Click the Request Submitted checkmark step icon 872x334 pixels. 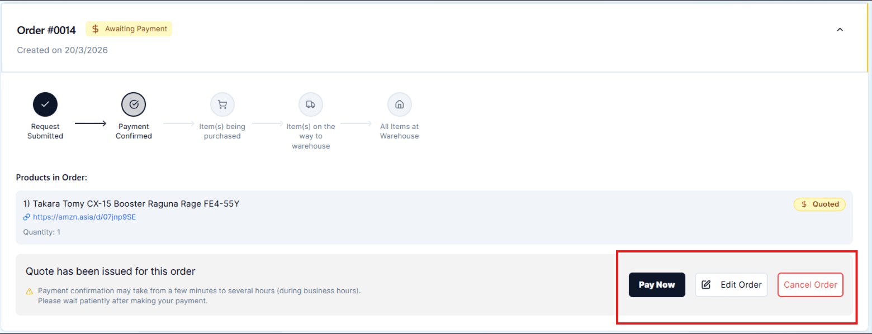pos(45,104)
